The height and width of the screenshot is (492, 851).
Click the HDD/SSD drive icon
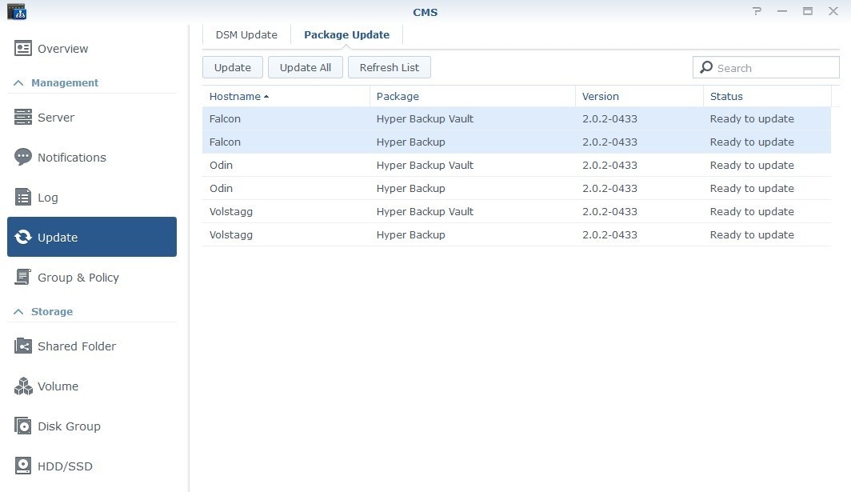click(22, 466)
